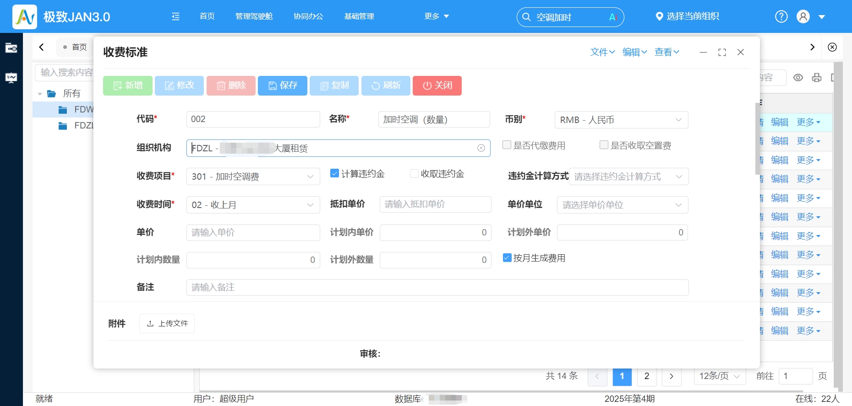The height and width of the screenshot is (406, 852).
Task: Open the 单价单位 dropdown
Action: coord(623,205)
